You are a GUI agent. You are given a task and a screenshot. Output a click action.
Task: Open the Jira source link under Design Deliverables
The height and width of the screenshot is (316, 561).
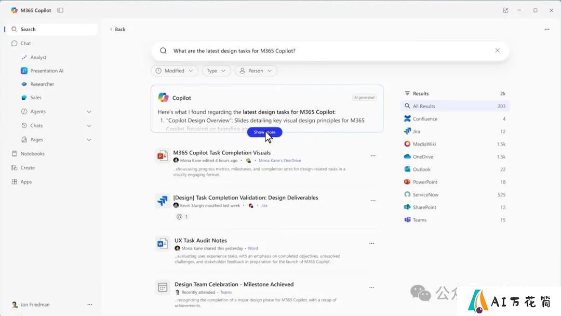264,206
